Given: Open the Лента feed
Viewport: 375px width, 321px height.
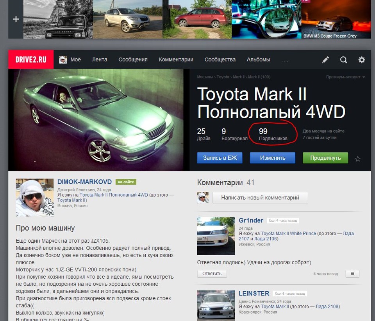Looking at the screenshot, I should (x=100, y=60).
